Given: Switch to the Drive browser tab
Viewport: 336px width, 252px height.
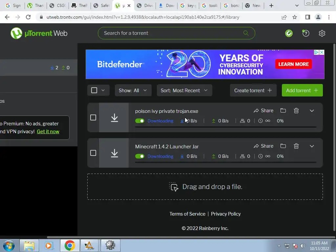Looking at the screenshot, I should click(x=145, y=6).
